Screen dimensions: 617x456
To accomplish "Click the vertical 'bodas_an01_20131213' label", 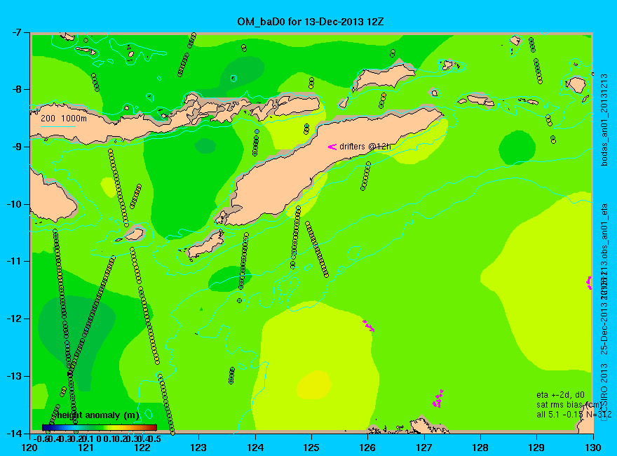I will (604, 120).
